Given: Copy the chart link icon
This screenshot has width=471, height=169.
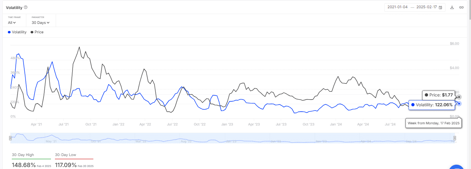Looking at the screenshot, I should point(461,7).
